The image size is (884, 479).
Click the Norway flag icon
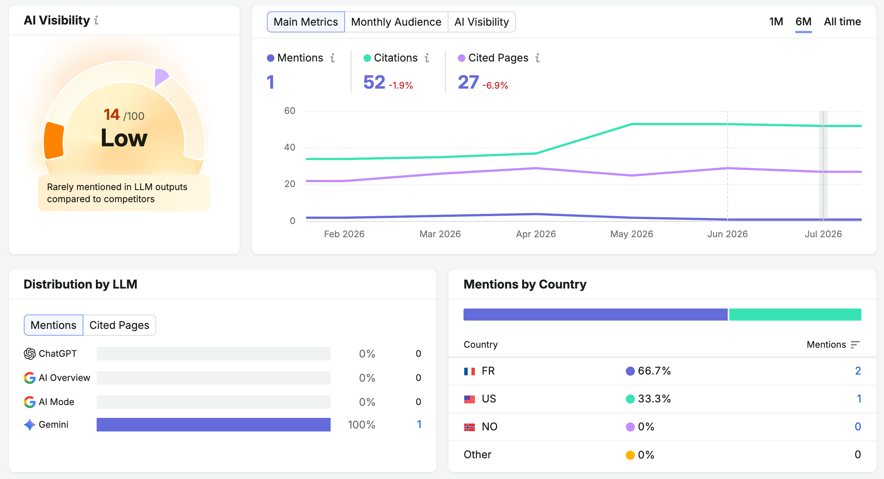pyautogui.click(x=470, y=427)
